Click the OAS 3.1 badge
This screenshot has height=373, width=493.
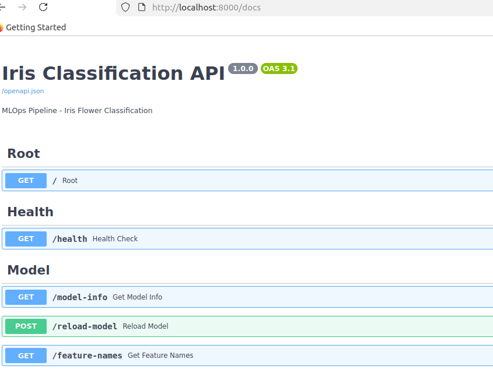pos(279,68)
